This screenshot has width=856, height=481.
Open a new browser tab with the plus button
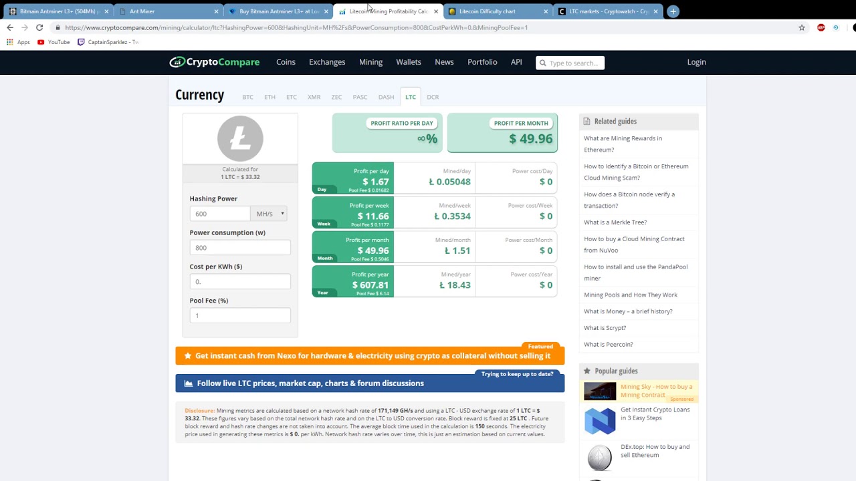click(x=673, y=11)
